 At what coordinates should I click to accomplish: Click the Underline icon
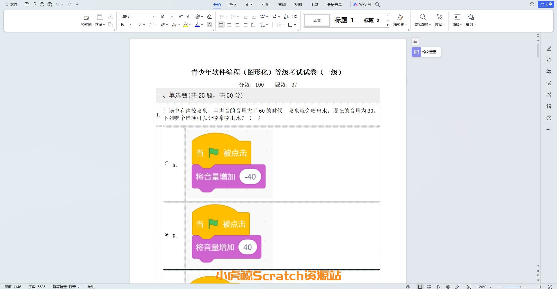click(139, 25)
